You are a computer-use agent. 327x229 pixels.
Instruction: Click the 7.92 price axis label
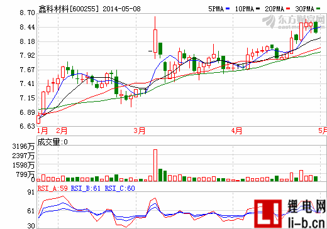click(27, 55)
